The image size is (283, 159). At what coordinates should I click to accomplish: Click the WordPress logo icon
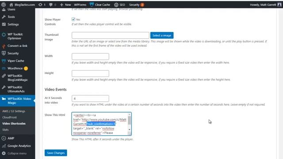(x=4, y=5)
